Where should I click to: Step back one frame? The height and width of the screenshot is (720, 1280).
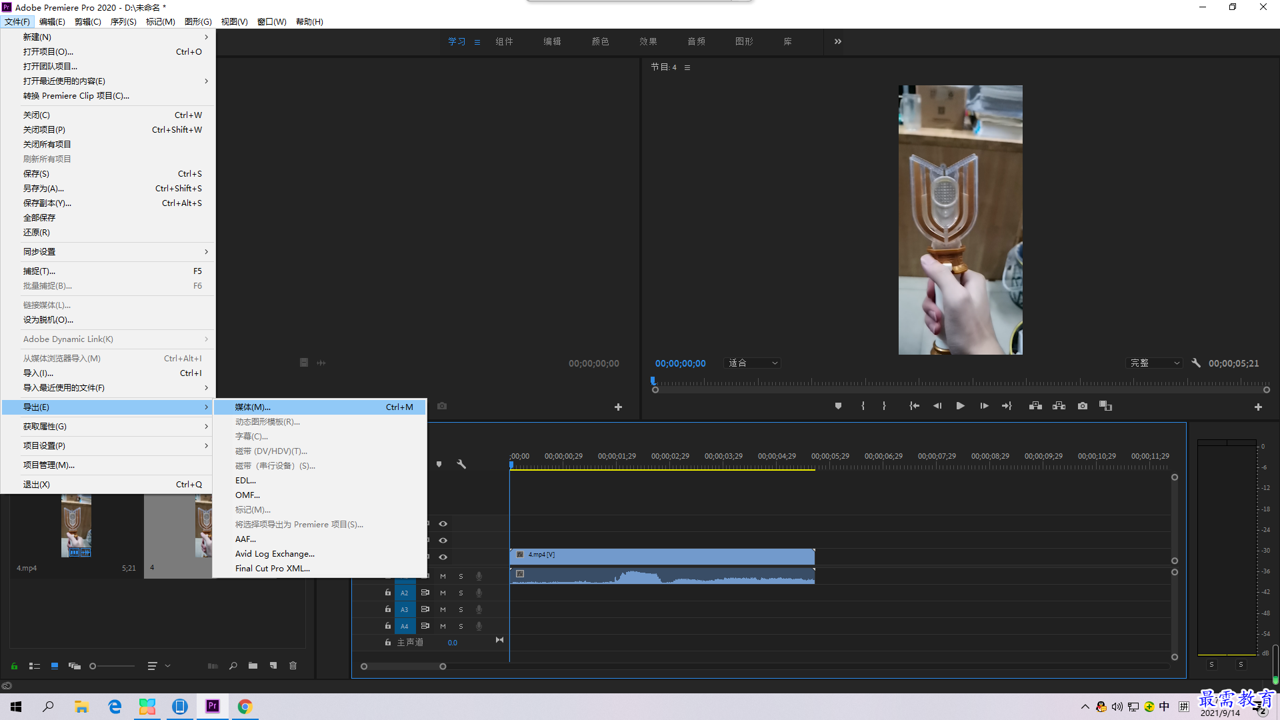click(937, 406)
